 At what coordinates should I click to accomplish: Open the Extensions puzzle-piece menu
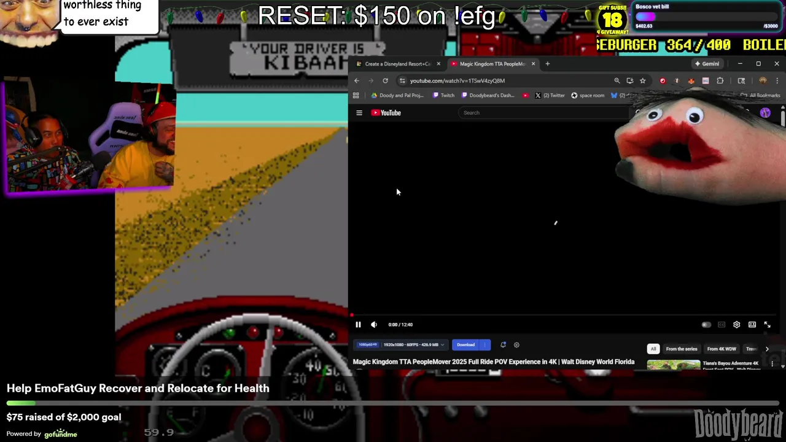[720, 80]
